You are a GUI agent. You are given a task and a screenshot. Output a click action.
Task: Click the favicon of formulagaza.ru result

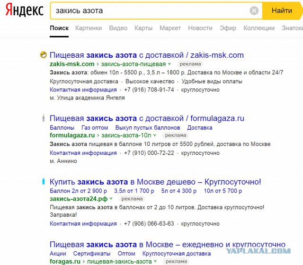pyautogui.click(x=44, y=118)
